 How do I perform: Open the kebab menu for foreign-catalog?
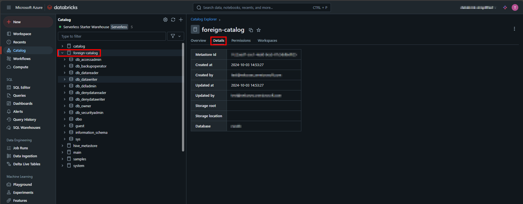[x=514, y=29]
